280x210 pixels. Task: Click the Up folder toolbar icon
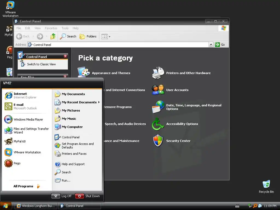(x=53, y=36)
